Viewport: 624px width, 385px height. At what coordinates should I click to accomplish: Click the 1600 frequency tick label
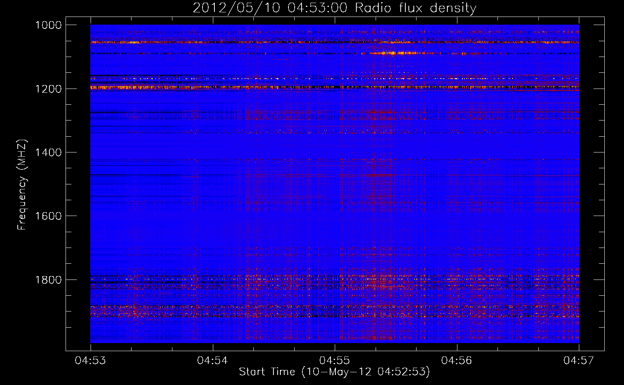48,216
